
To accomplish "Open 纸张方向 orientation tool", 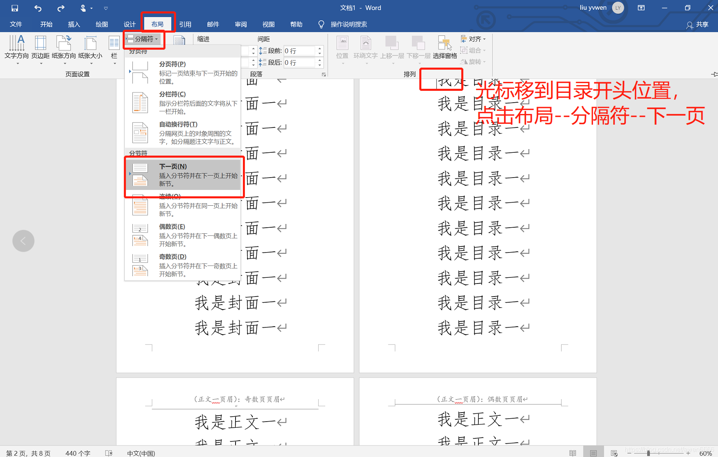I will click(x=64, y=50).
